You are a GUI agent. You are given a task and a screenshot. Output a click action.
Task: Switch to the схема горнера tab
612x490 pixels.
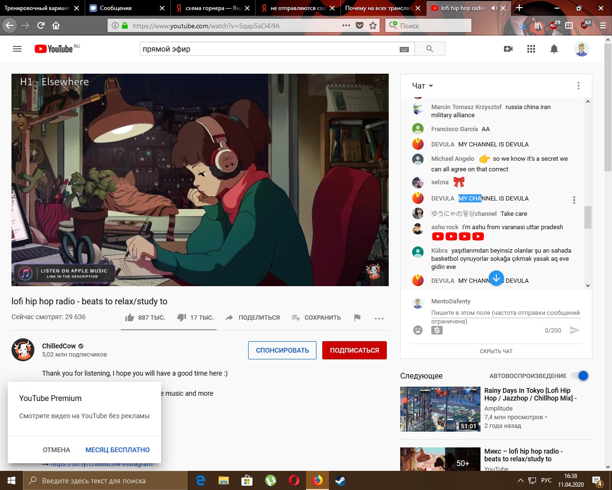click(213, 8)
